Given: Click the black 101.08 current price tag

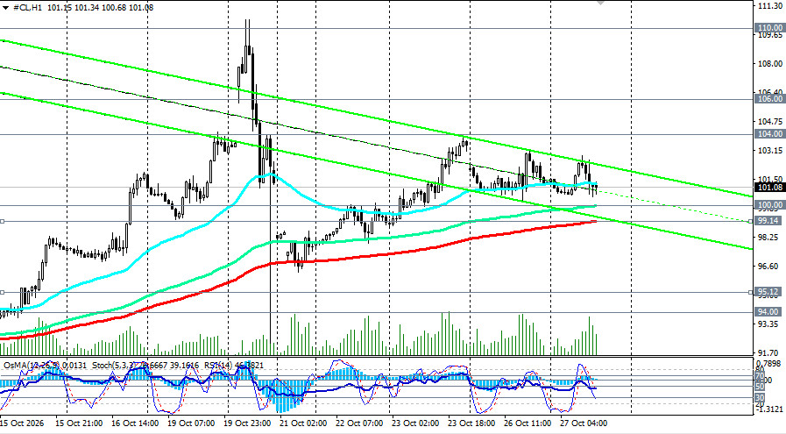Looking at the screenshot, I should pos(769,187).
